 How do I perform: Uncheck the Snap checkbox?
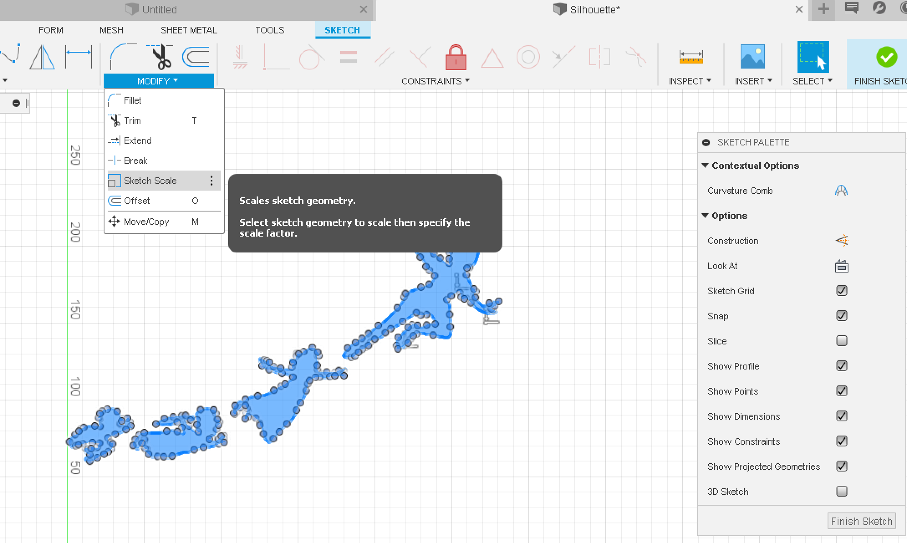[x=842, y=316]
